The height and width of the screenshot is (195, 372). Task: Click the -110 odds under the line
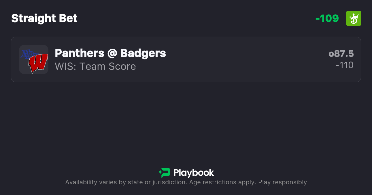pos(344,65)
